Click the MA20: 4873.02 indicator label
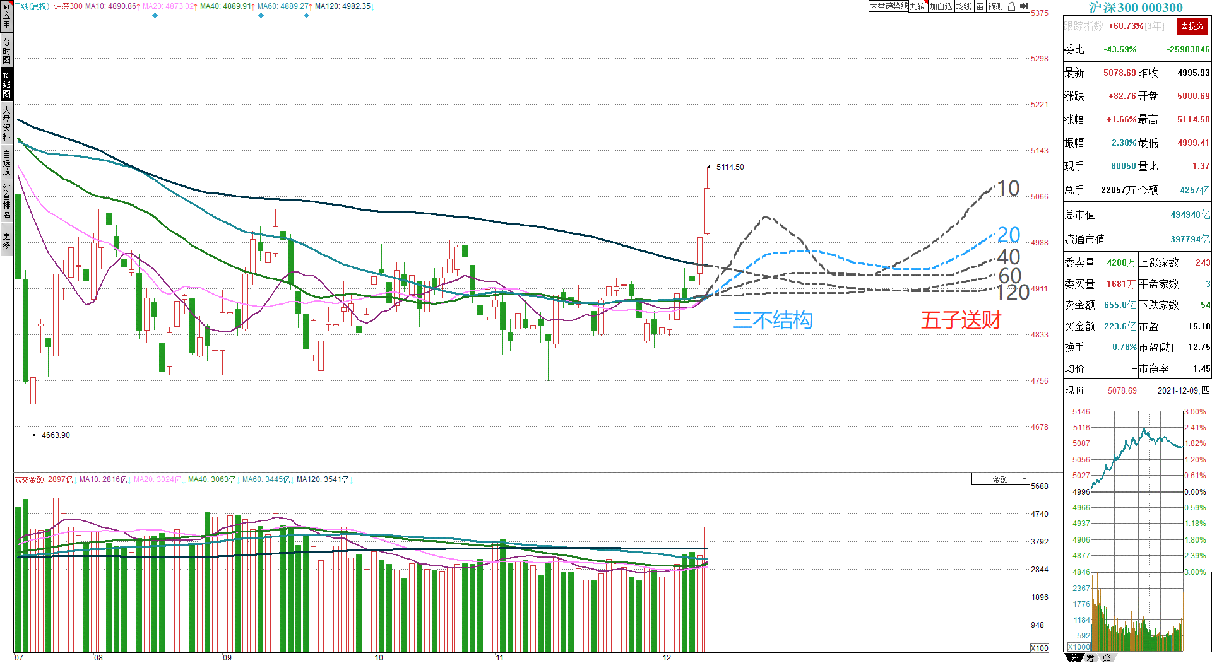The height and width of the screenshot is (663, 1212). click(169, 6)
